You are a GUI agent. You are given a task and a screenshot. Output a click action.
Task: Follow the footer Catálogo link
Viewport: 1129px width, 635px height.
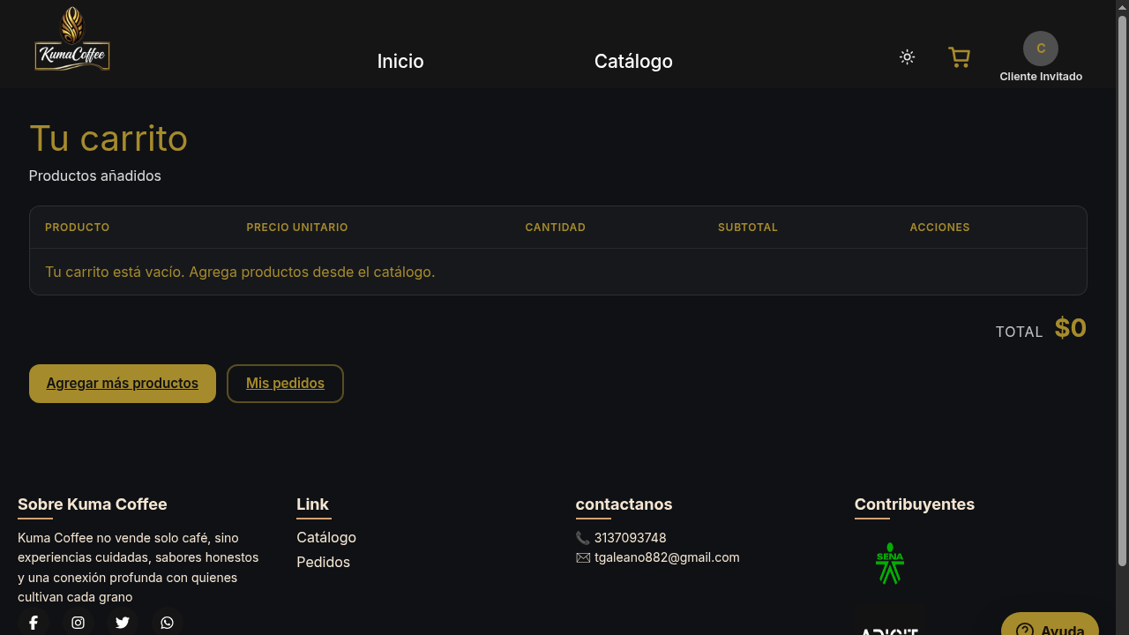coord(326,537)
